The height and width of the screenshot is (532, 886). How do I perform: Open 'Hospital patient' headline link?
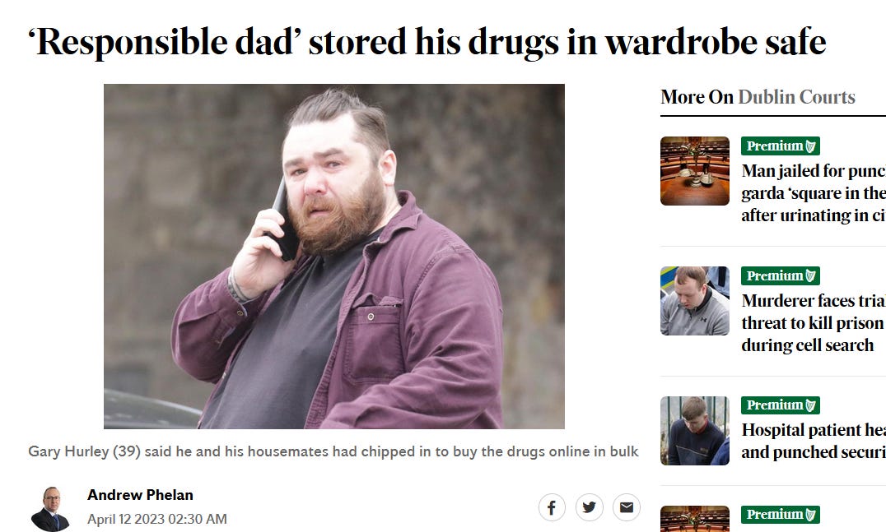[x=814, y=441]
